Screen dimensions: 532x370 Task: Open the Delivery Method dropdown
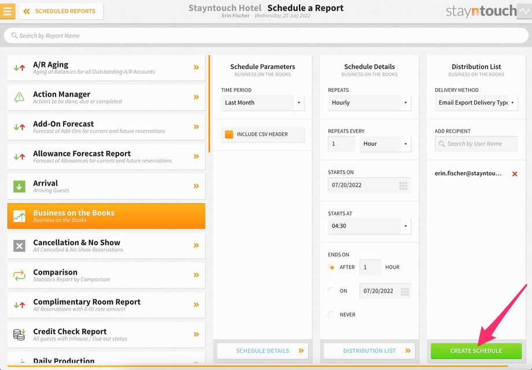(x=476, y=103)
